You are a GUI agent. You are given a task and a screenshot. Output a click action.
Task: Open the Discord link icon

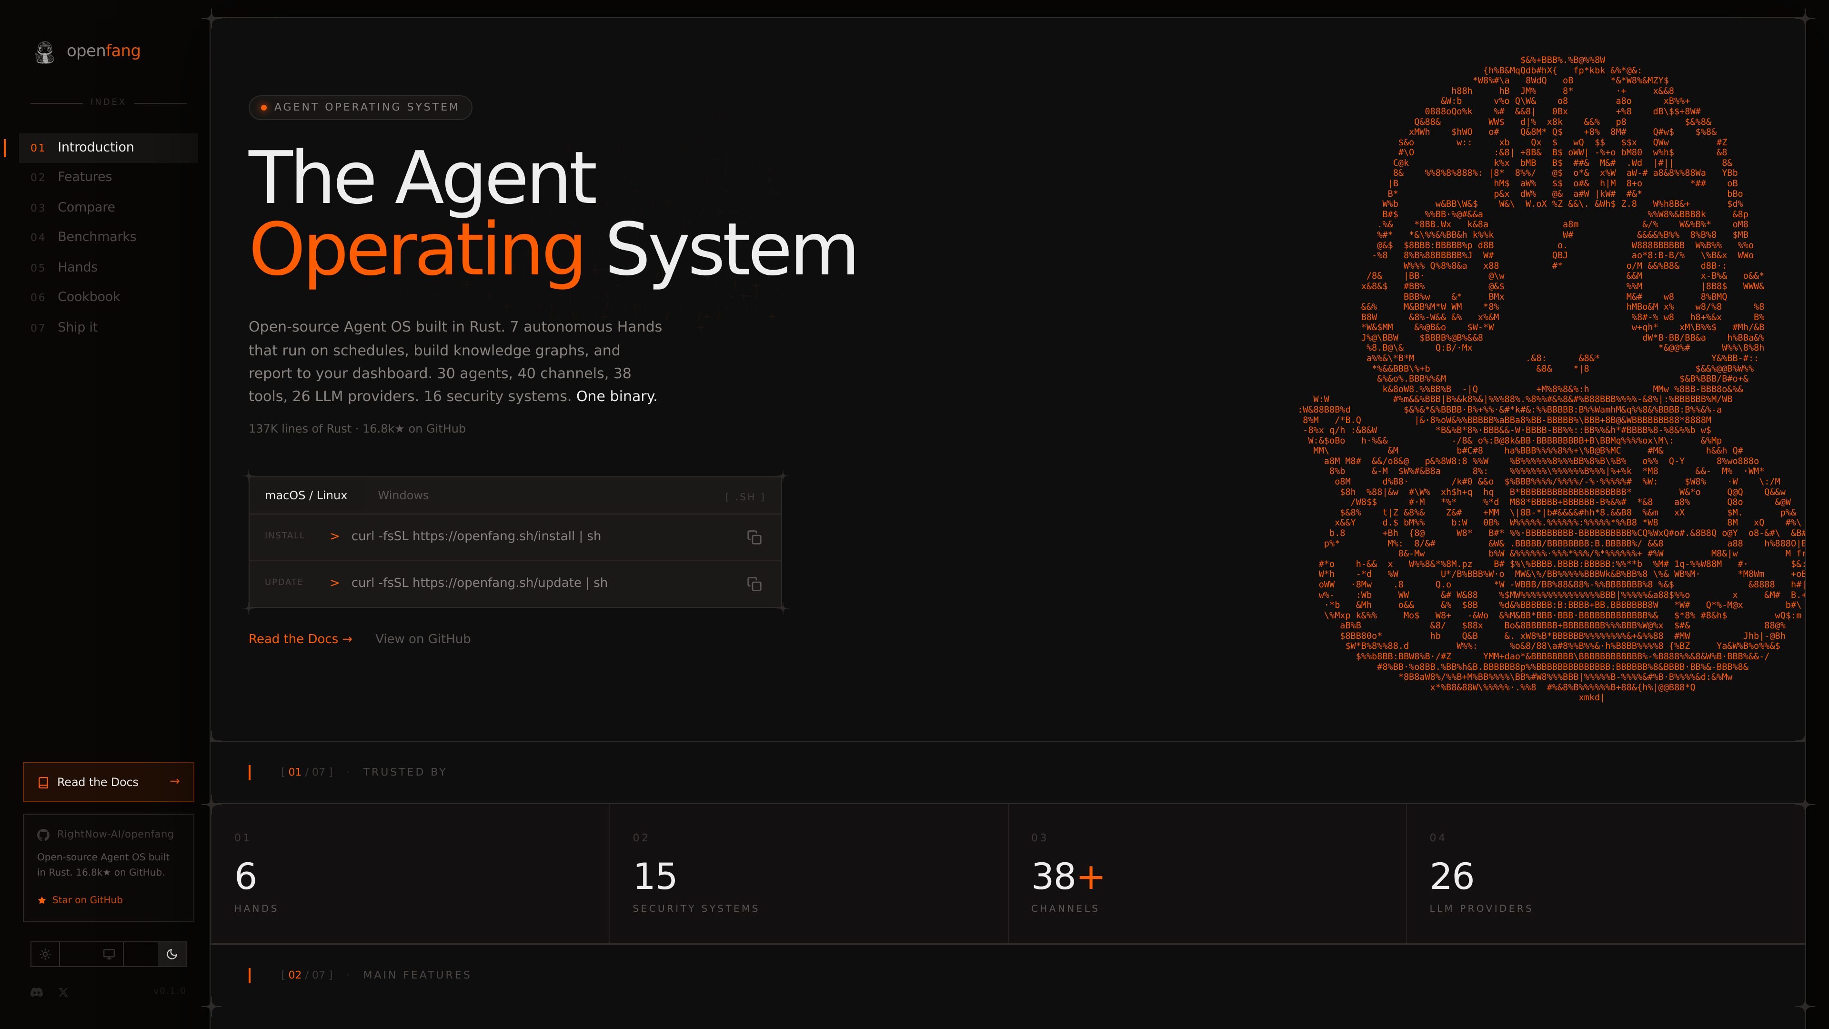tap(37, 992)
